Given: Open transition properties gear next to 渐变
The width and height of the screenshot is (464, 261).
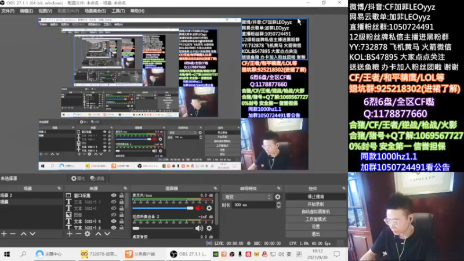Looking at the screenshot, I should [278, 197].
